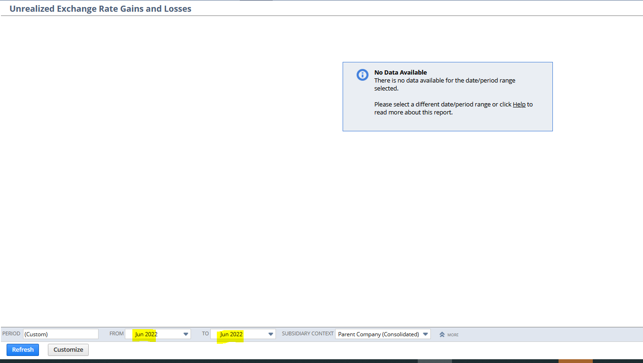Screen dimensions: 643x363
Task: Follow the Help link in the message
Action: tap(519, 104)
